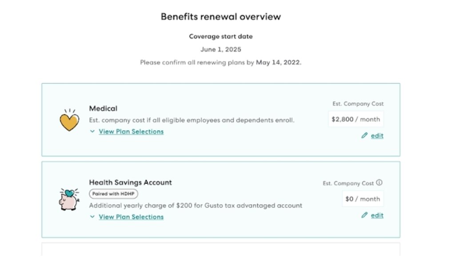This screenshot has width=455, height=257.
Task: Open View Plan Selections under Medical
Action: 131,132
